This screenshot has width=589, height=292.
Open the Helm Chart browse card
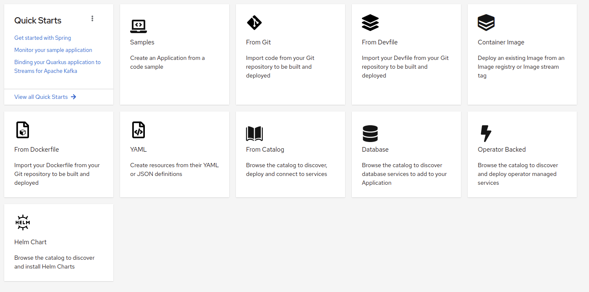tap(58, 242)
